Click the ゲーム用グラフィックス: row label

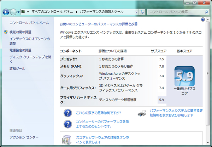coord(78,88)
